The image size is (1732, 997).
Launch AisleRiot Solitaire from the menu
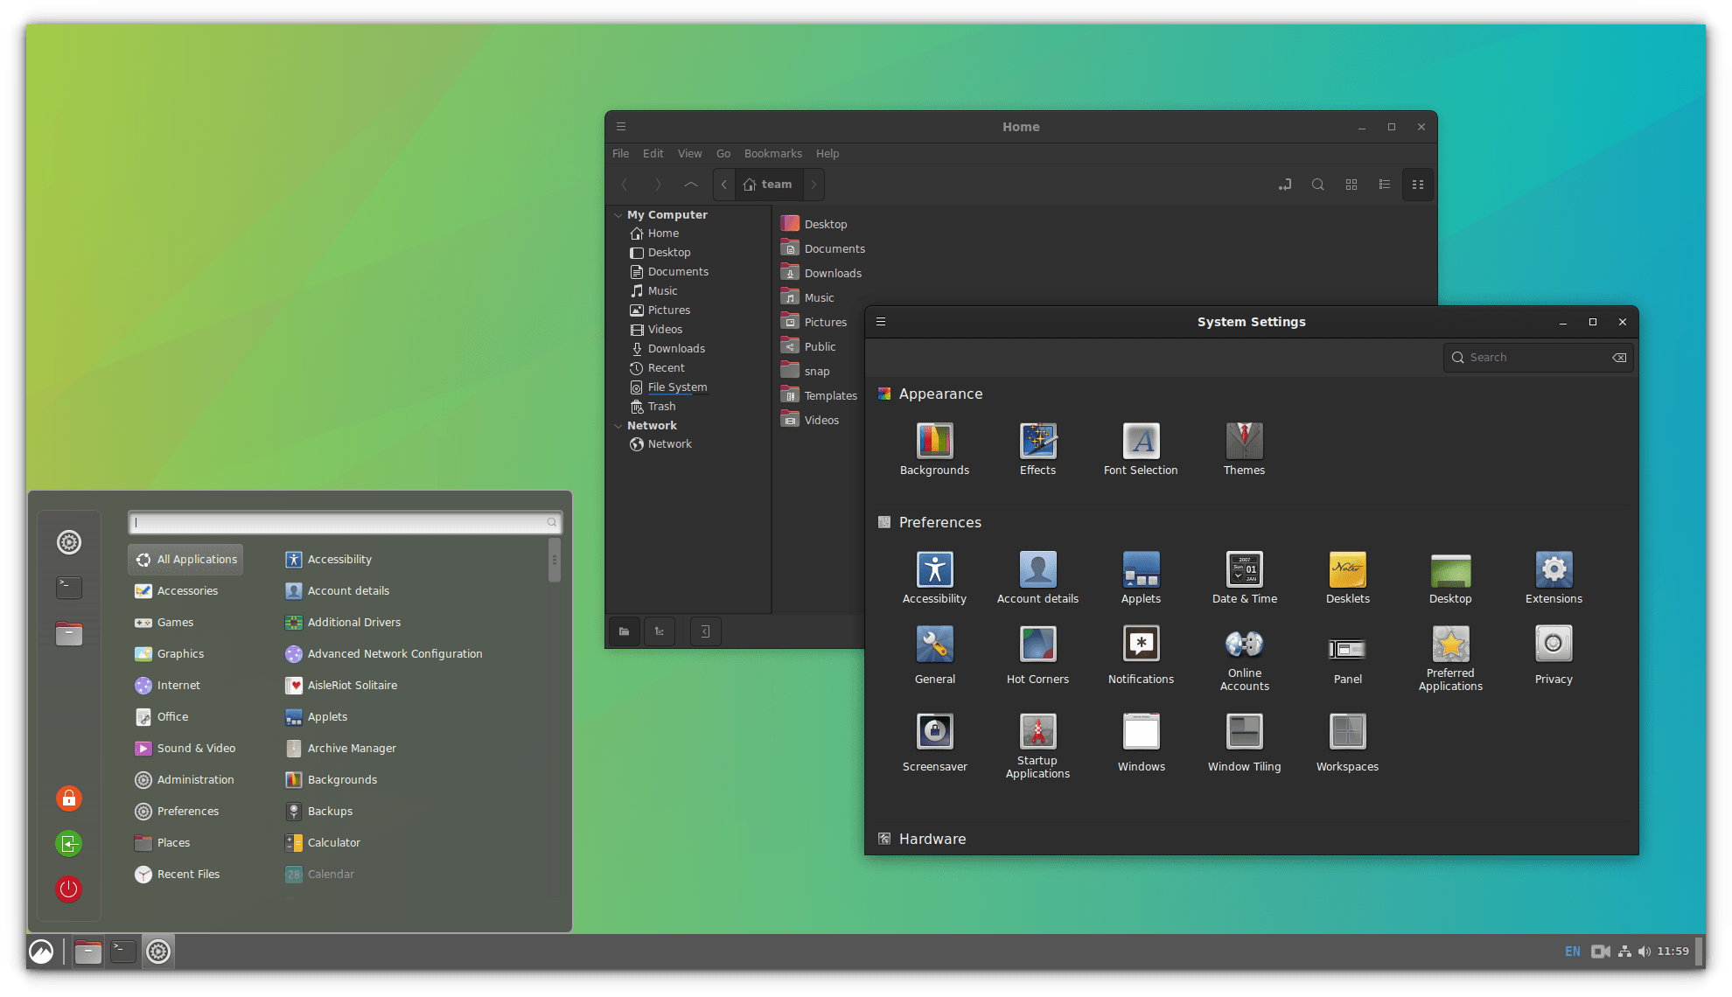[x=353, y=685]
